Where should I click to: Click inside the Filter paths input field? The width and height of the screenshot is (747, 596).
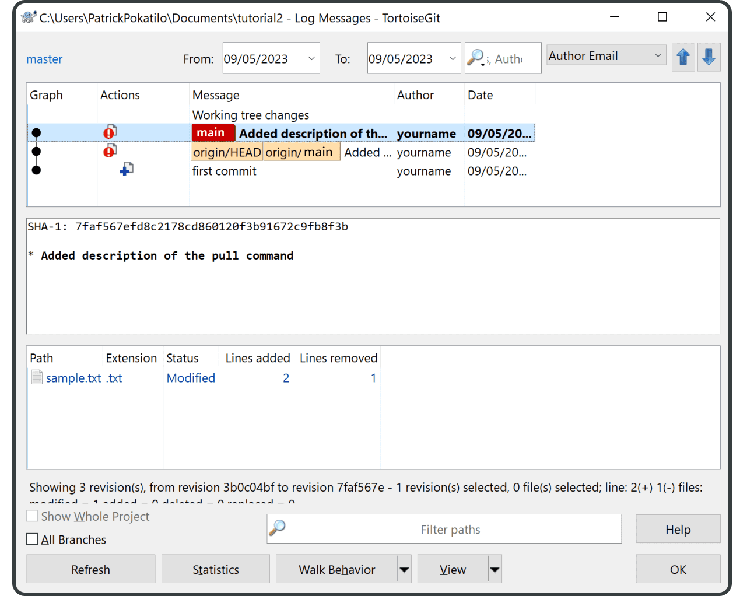pos(449,529)
